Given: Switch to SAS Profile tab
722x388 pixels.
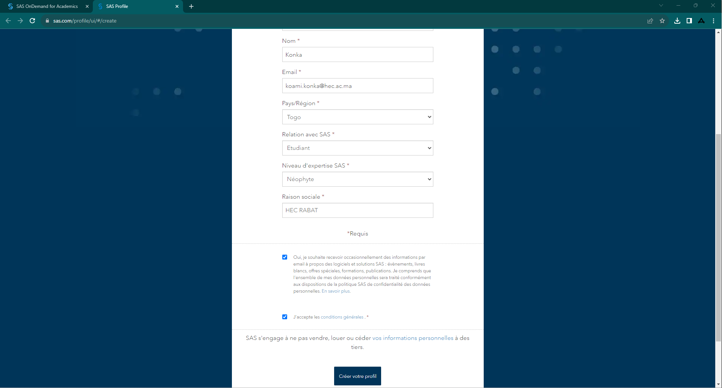Looking at the screenshot, I should (x=138, y=6).
